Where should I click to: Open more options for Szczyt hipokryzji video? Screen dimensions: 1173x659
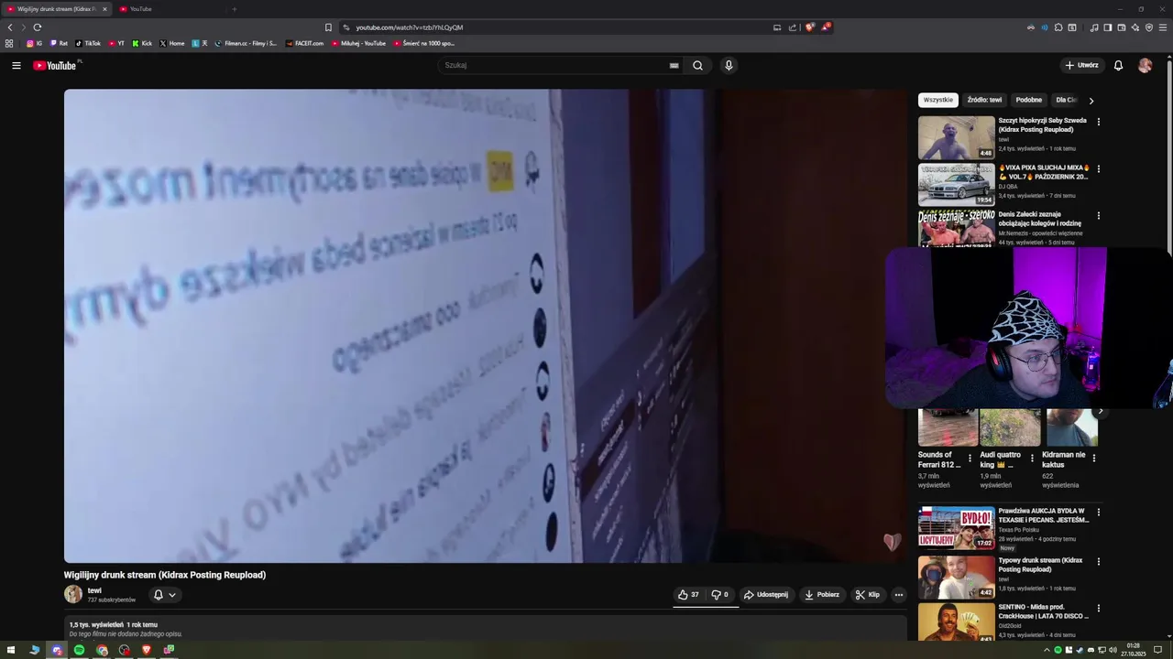point(1098,121)
